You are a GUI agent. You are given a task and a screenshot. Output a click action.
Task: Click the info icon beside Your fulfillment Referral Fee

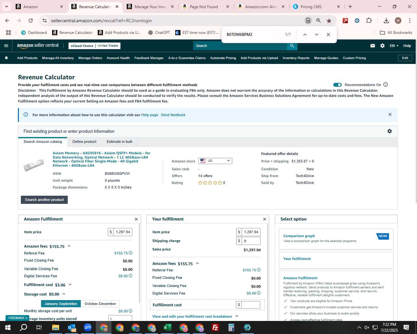(x=259, y=270)
